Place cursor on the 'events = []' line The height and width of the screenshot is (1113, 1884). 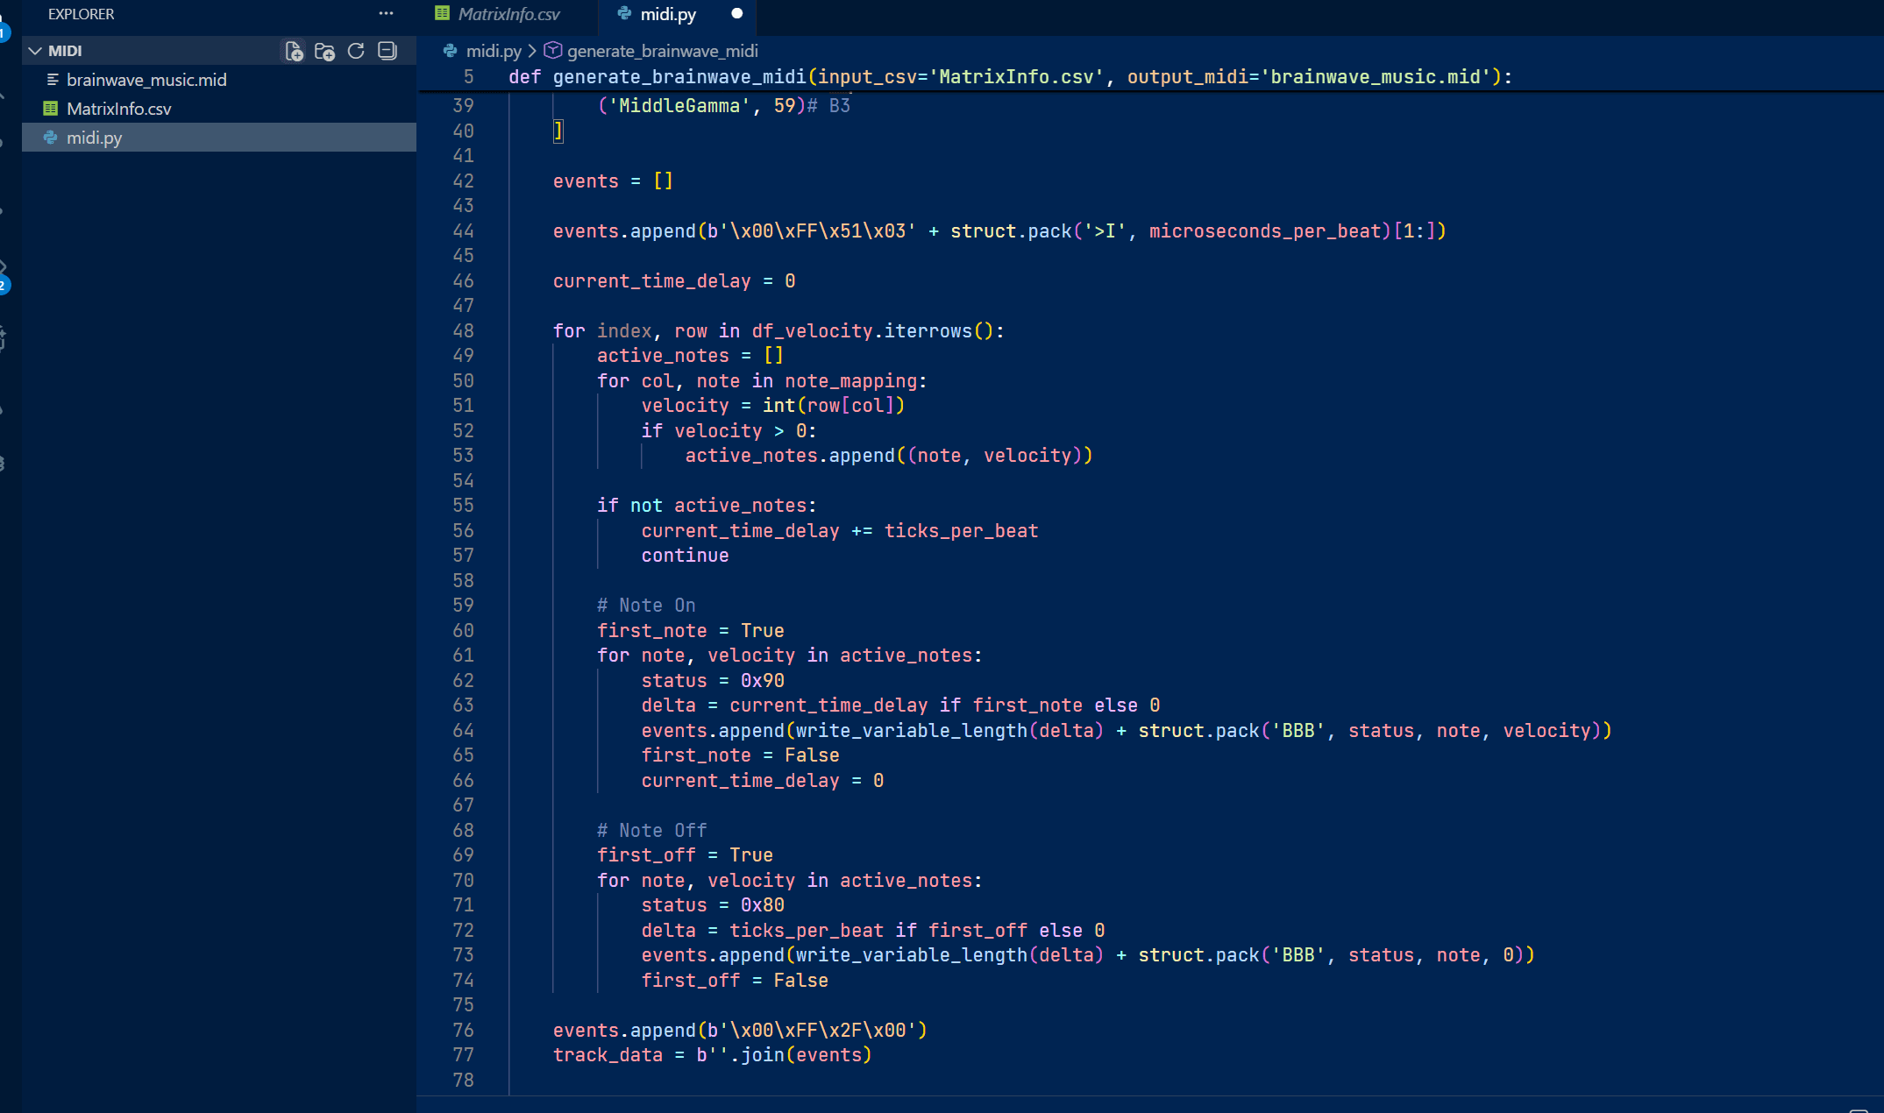coord(613,181)
